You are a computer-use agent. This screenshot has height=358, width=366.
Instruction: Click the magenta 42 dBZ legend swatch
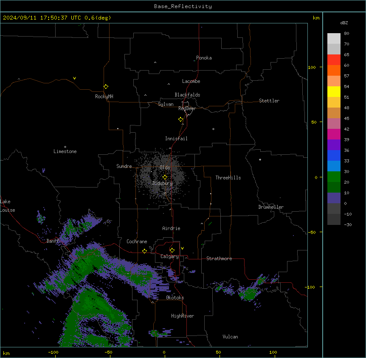(x=334, y=134)
